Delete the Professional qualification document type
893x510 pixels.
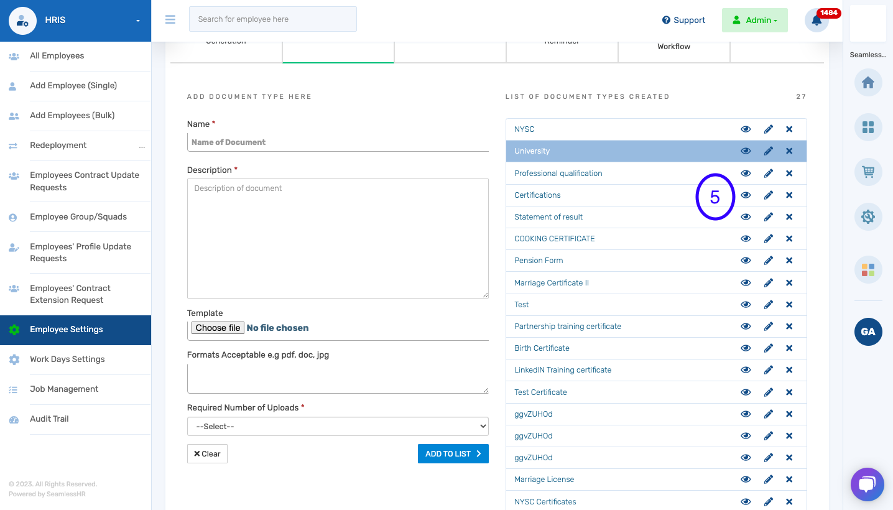pyautogui.click(x=789, y=174)
